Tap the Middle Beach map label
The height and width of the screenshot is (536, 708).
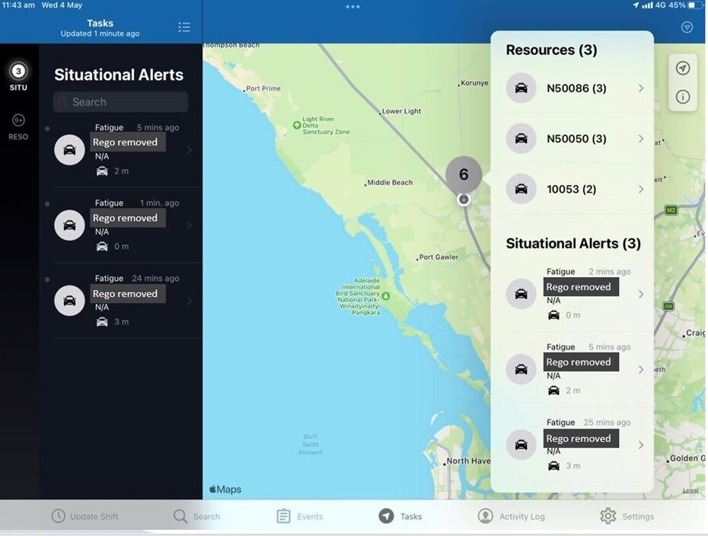[x=389, y=183]
